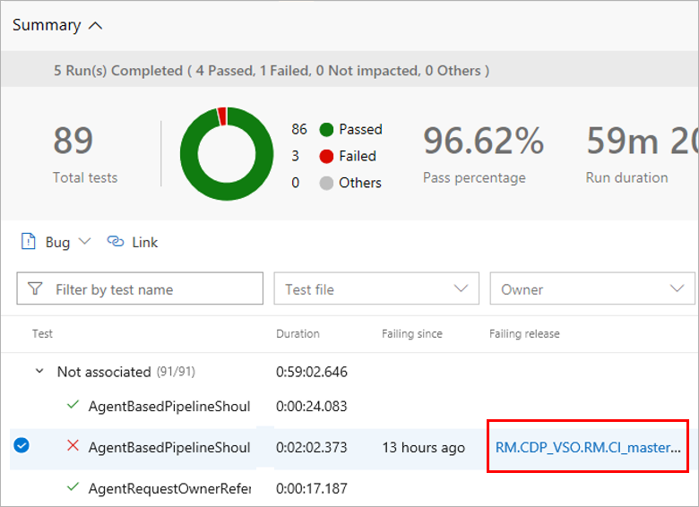Click the filter funnel icon
Screen dimensions: 699x507
(x=35, y=288)
